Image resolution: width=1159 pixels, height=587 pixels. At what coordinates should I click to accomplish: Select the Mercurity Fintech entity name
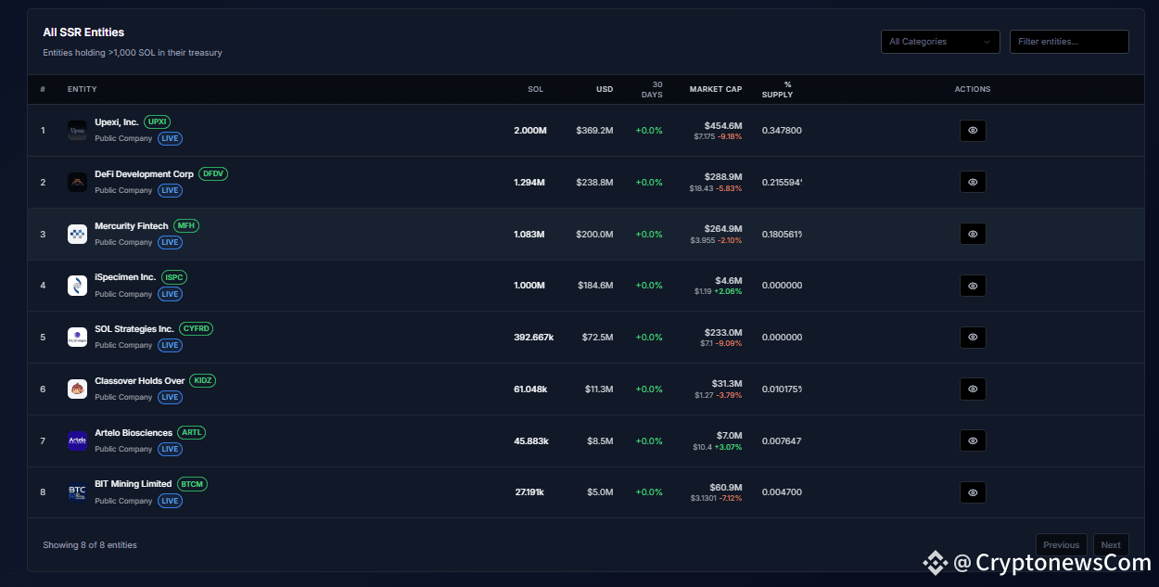(132, 226)
